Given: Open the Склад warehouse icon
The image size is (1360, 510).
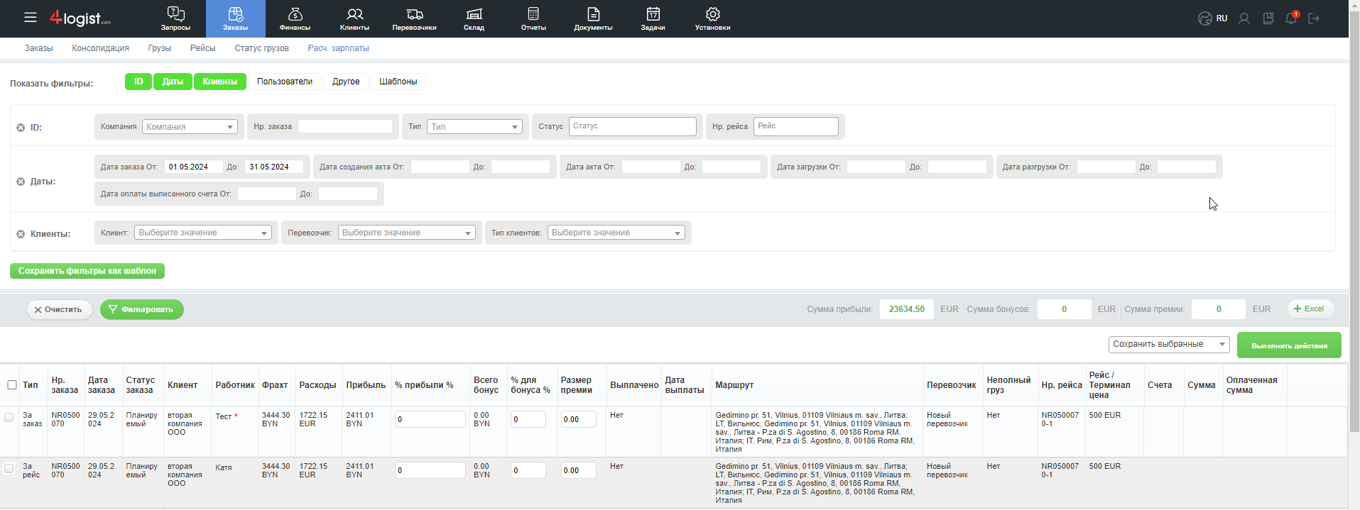Looking at the screenshot, I should tap(474, 14).
